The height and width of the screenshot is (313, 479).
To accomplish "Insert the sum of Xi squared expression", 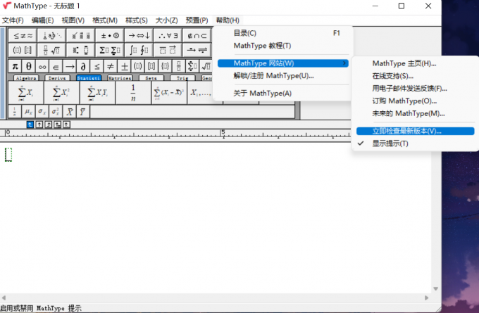I will pyautogui.click(x=61, y=93).
